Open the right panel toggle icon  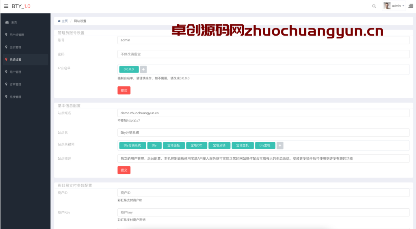[x=410, y=6]
